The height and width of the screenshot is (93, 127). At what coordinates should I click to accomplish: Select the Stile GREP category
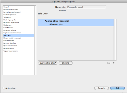click(19, 35)
